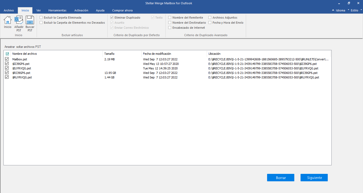Screen dimensions: 363x193
Task: Enable Excluir la Carpeta Eliminada checkbox
Action: [41, 18]
